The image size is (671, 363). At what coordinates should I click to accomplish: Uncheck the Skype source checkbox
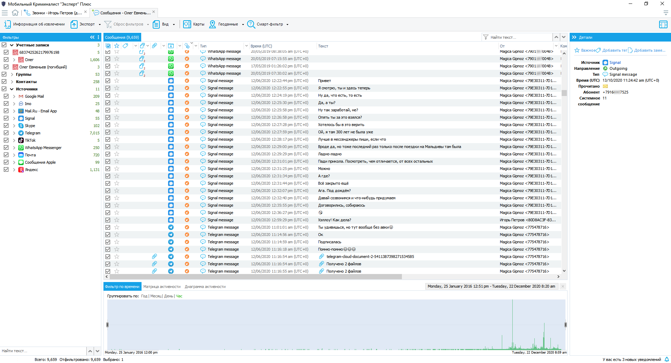pyautogui.click(x=6, y=126)
